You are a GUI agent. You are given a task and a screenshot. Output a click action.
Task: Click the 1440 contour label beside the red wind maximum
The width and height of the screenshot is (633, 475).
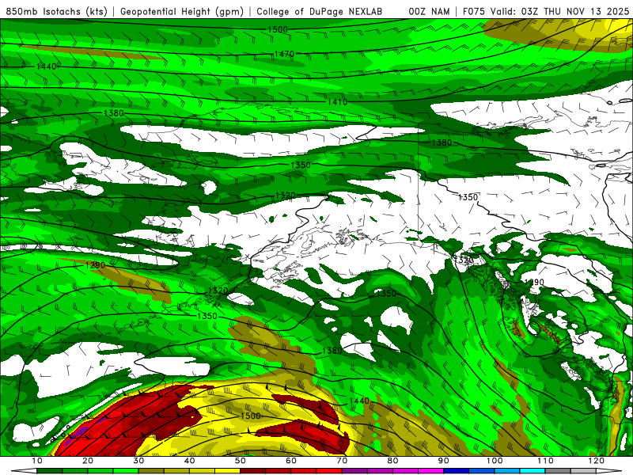pos(359,401)
